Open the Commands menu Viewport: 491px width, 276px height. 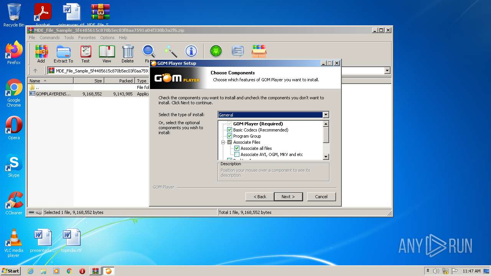pos(49,38)
